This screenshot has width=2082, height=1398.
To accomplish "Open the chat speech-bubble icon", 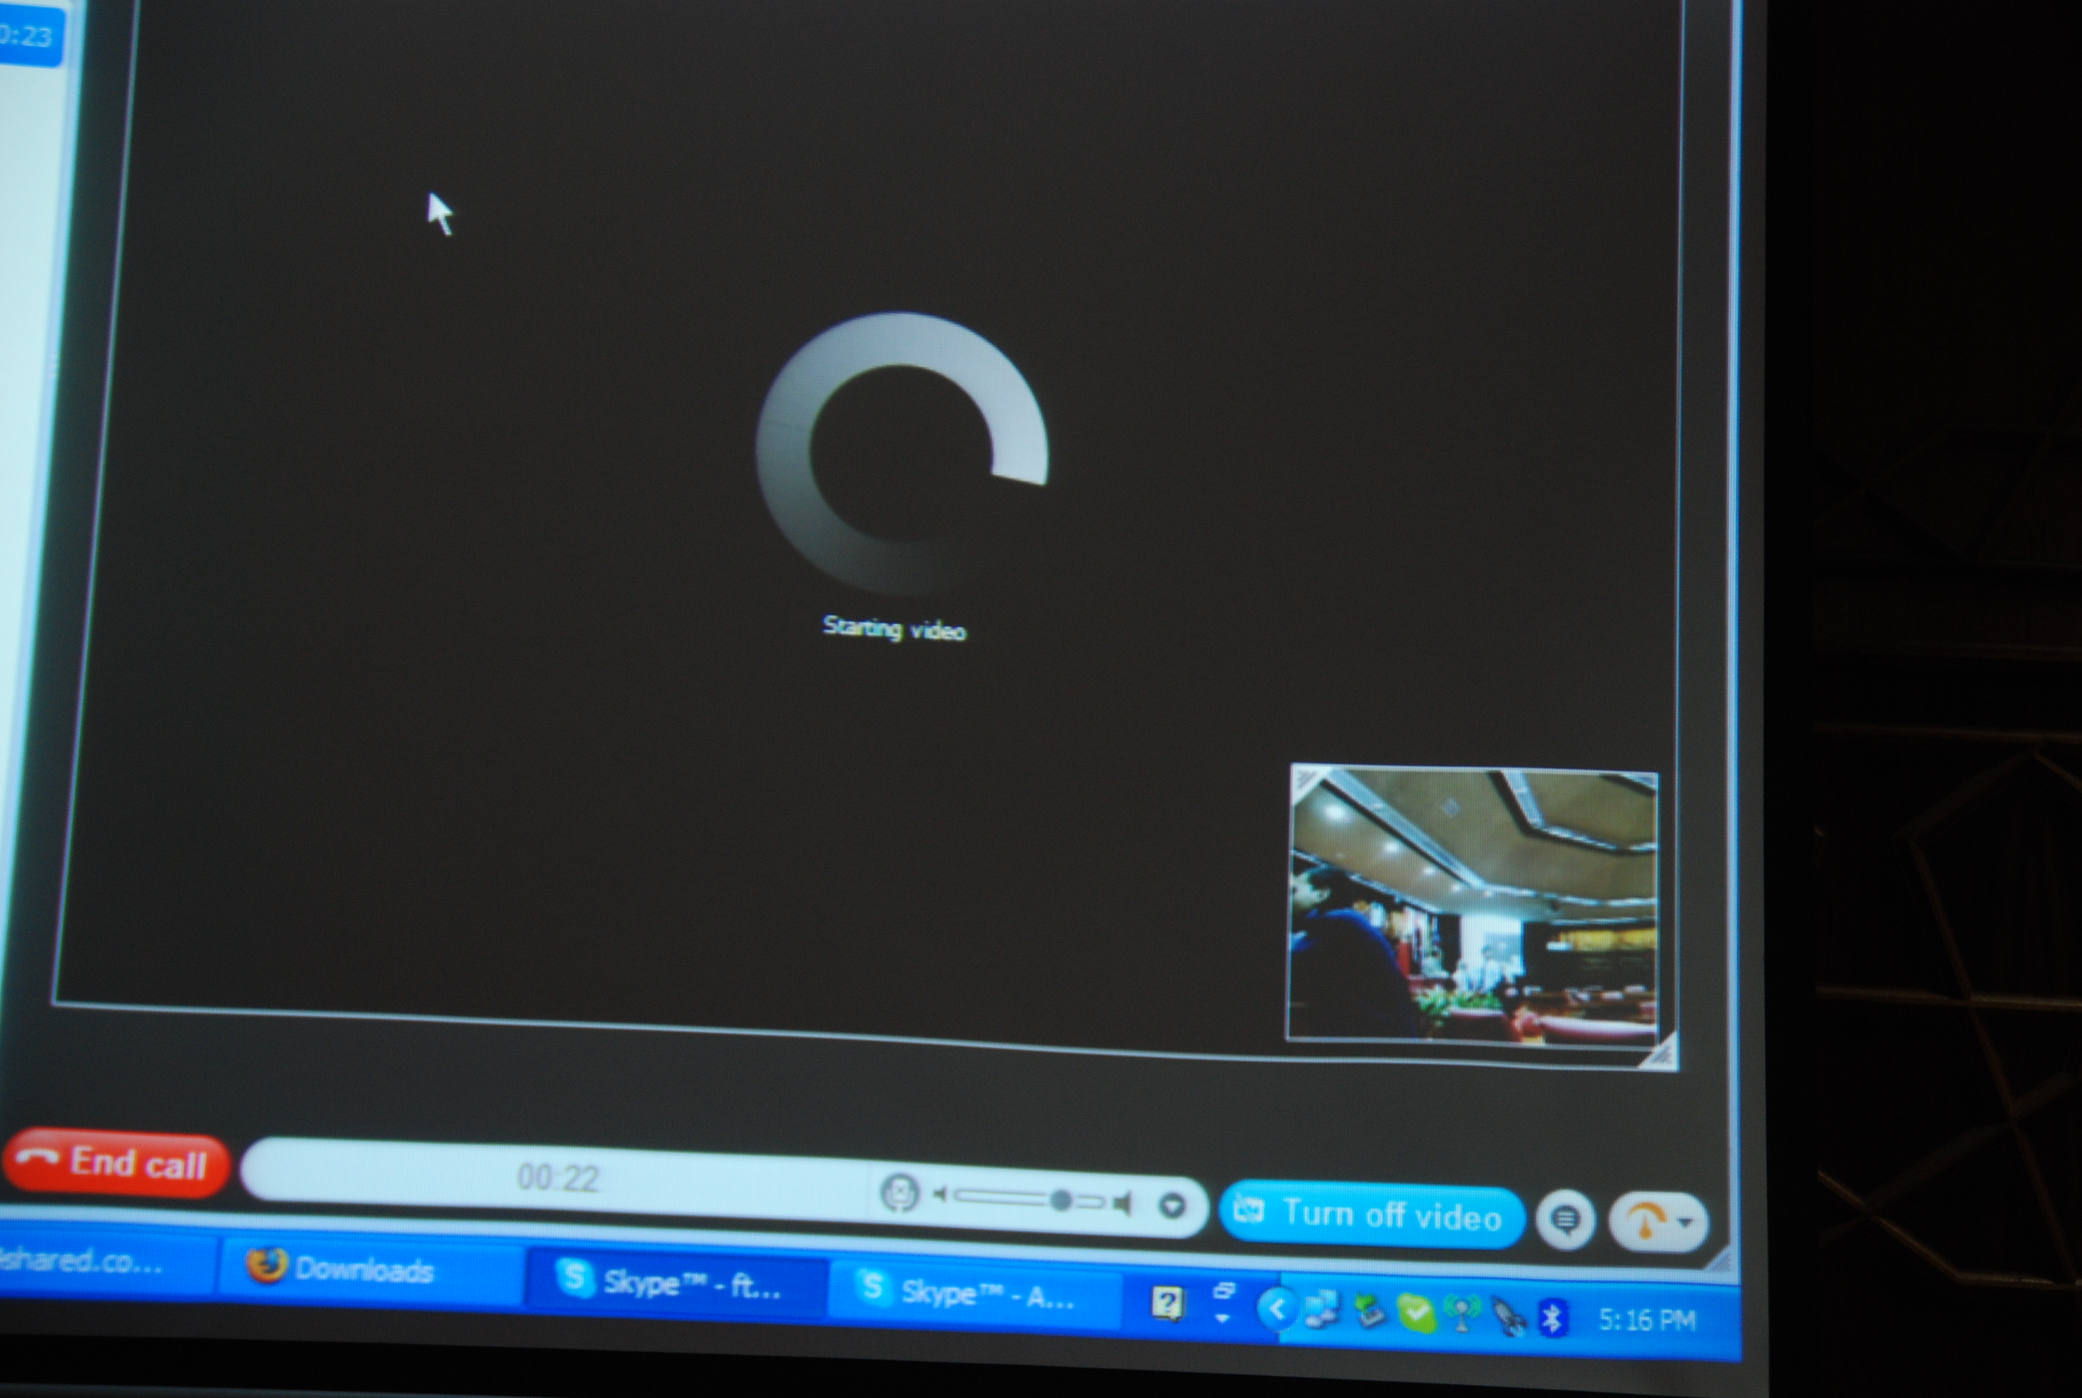I will [x=1566, y=1219].
